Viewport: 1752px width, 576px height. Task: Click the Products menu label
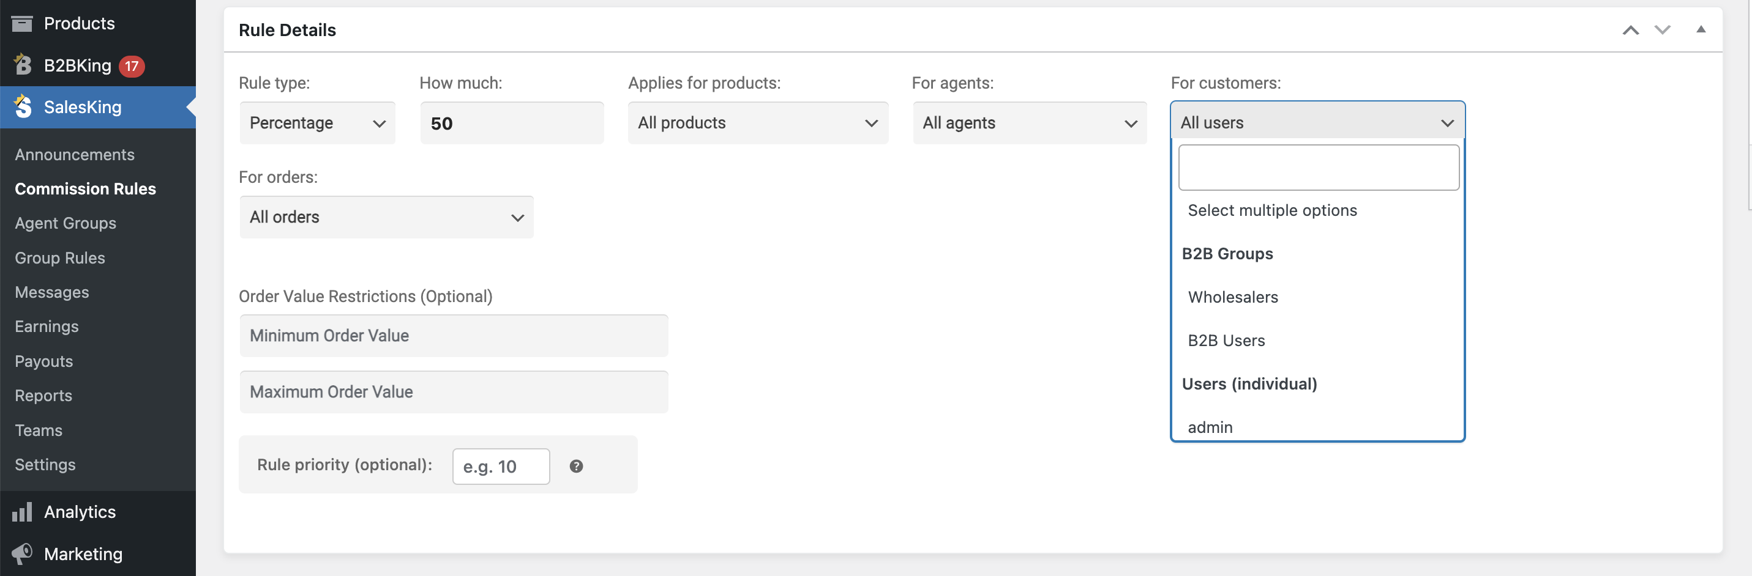click(x=80, y=24)
